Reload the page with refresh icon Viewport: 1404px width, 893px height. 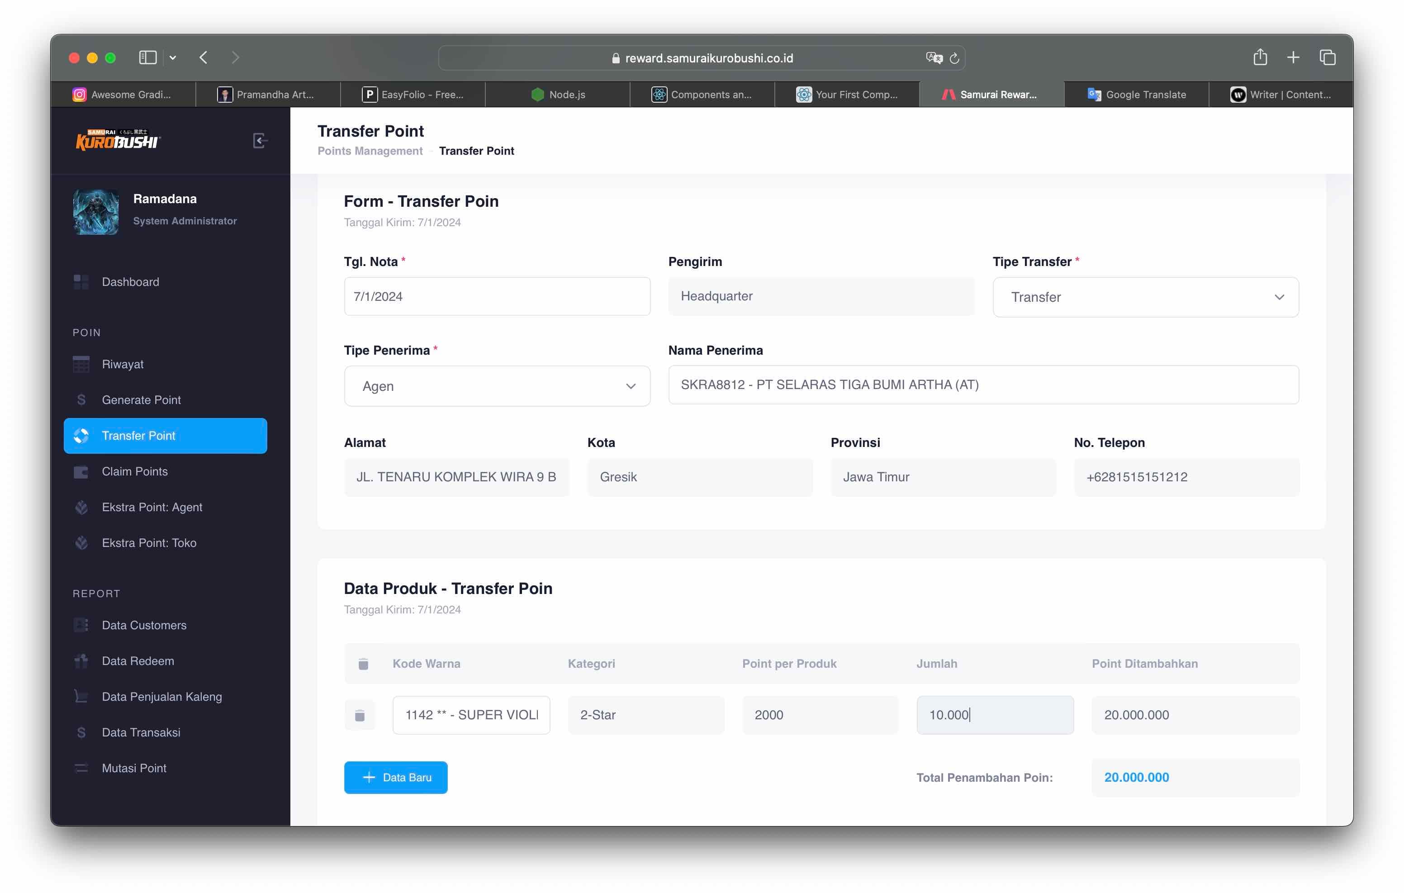pos(954,58)
